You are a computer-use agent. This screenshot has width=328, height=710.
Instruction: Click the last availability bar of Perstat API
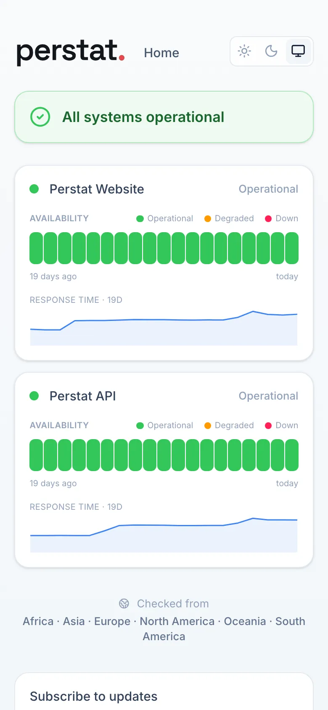coord(292,455)
